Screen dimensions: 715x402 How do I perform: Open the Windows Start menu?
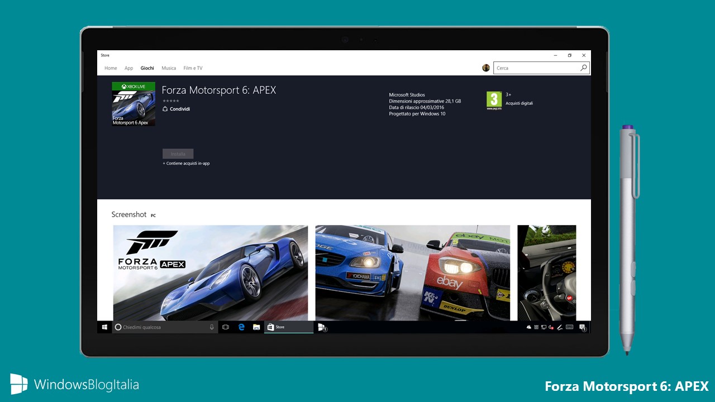coord(104,327)
